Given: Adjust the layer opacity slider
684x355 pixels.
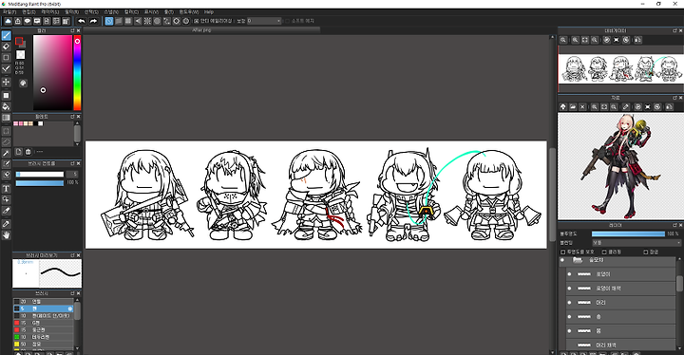Looking at the screenshot, I should (628, 234).
